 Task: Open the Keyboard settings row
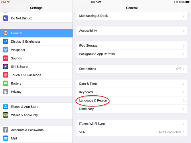pos(132,92)
